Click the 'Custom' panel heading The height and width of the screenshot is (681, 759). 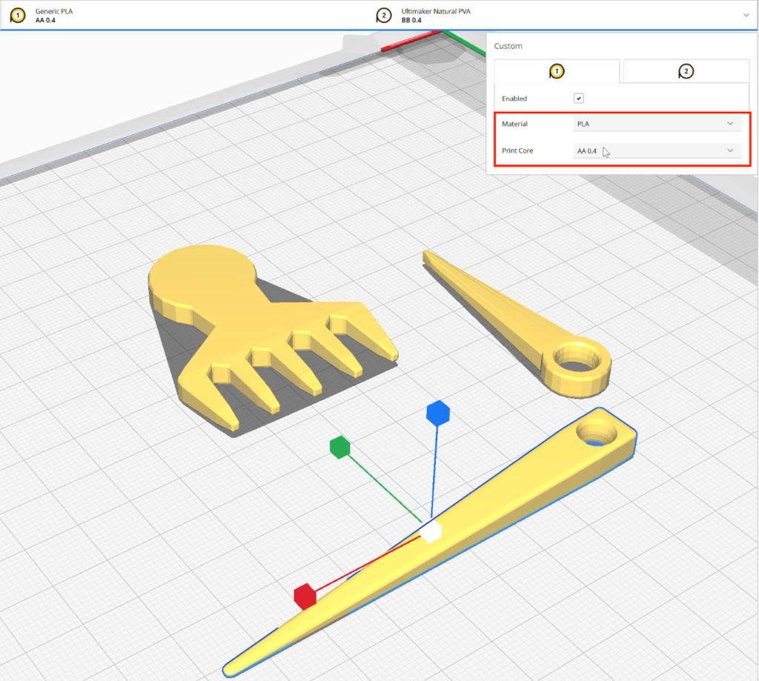(x=508, y=46)
